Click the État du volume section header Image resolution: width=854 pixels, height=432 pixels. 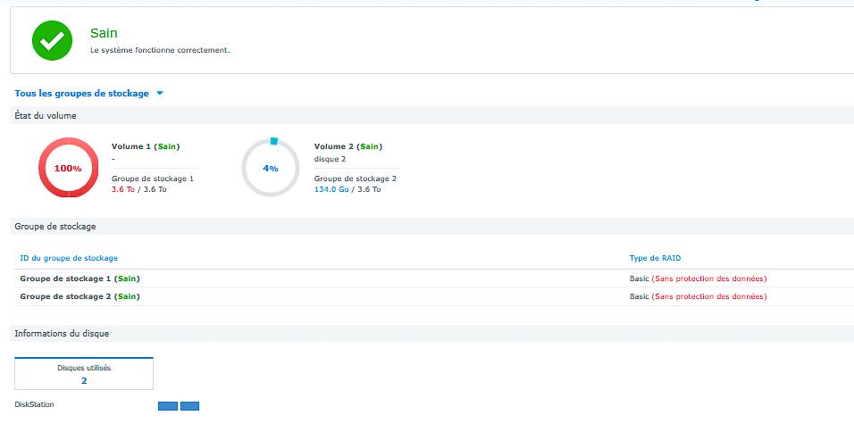[x=46, y=115]
